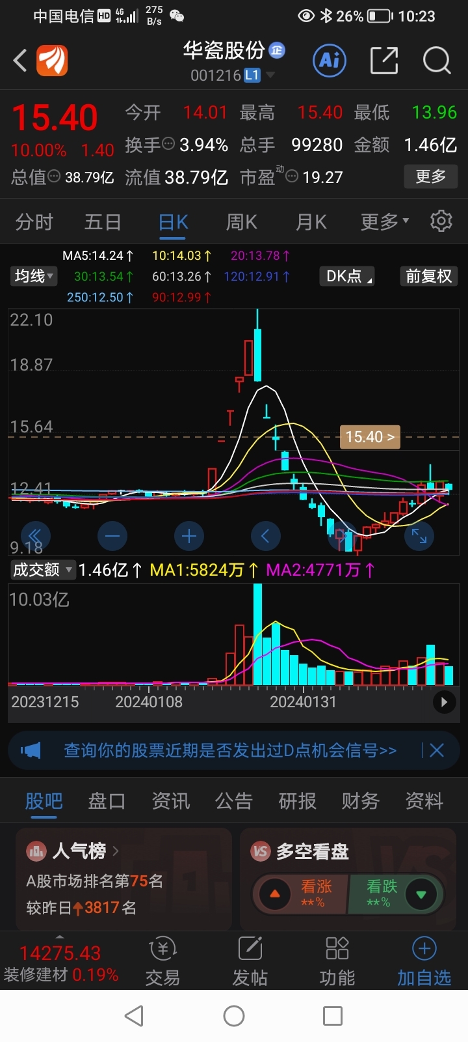Move chart left with single arrow
This screenshot has width=468, height=1042.
click(266, 536)
